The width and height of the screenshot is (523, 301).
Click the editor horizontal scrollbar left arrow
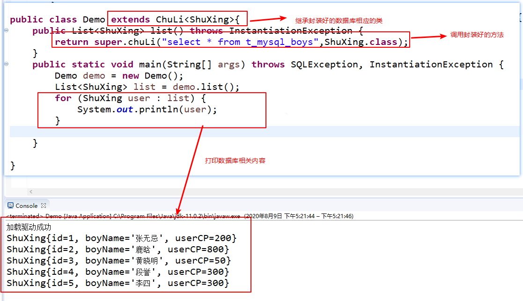click(31, 191)
